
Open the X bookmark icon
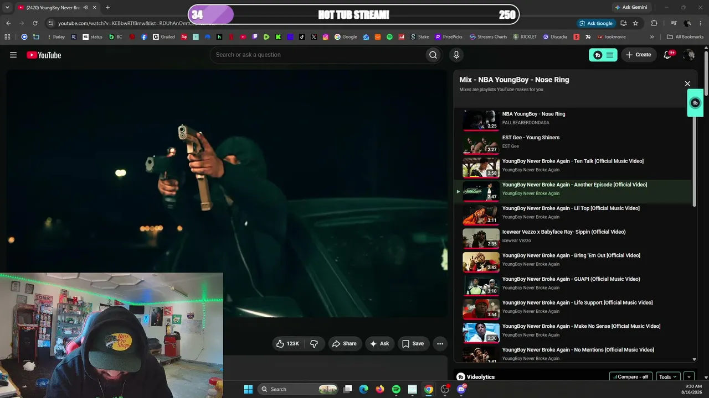tap(314, 37)
